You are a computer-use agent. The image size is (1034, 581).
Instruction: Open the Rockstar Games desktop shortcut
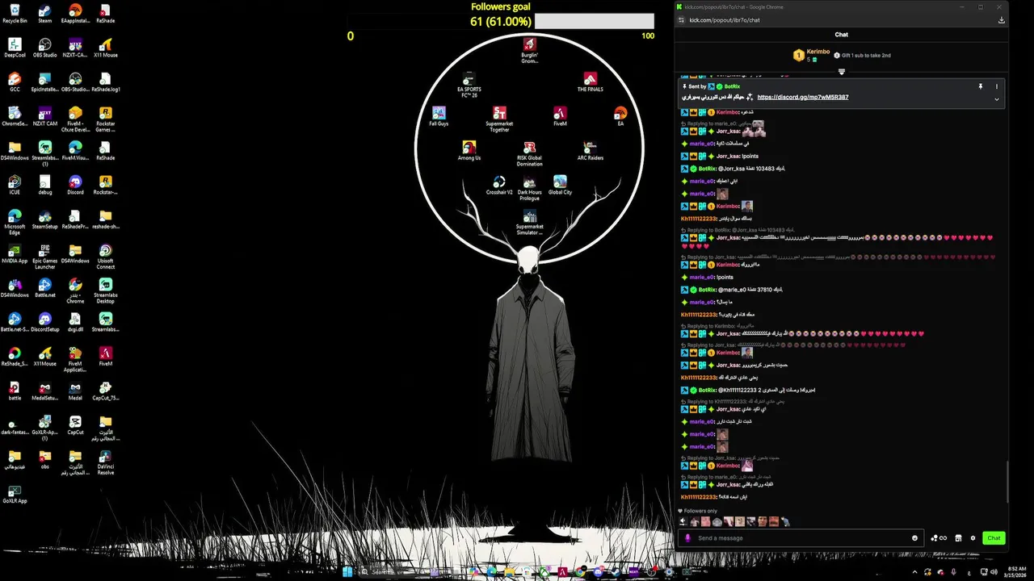point(106,119)
